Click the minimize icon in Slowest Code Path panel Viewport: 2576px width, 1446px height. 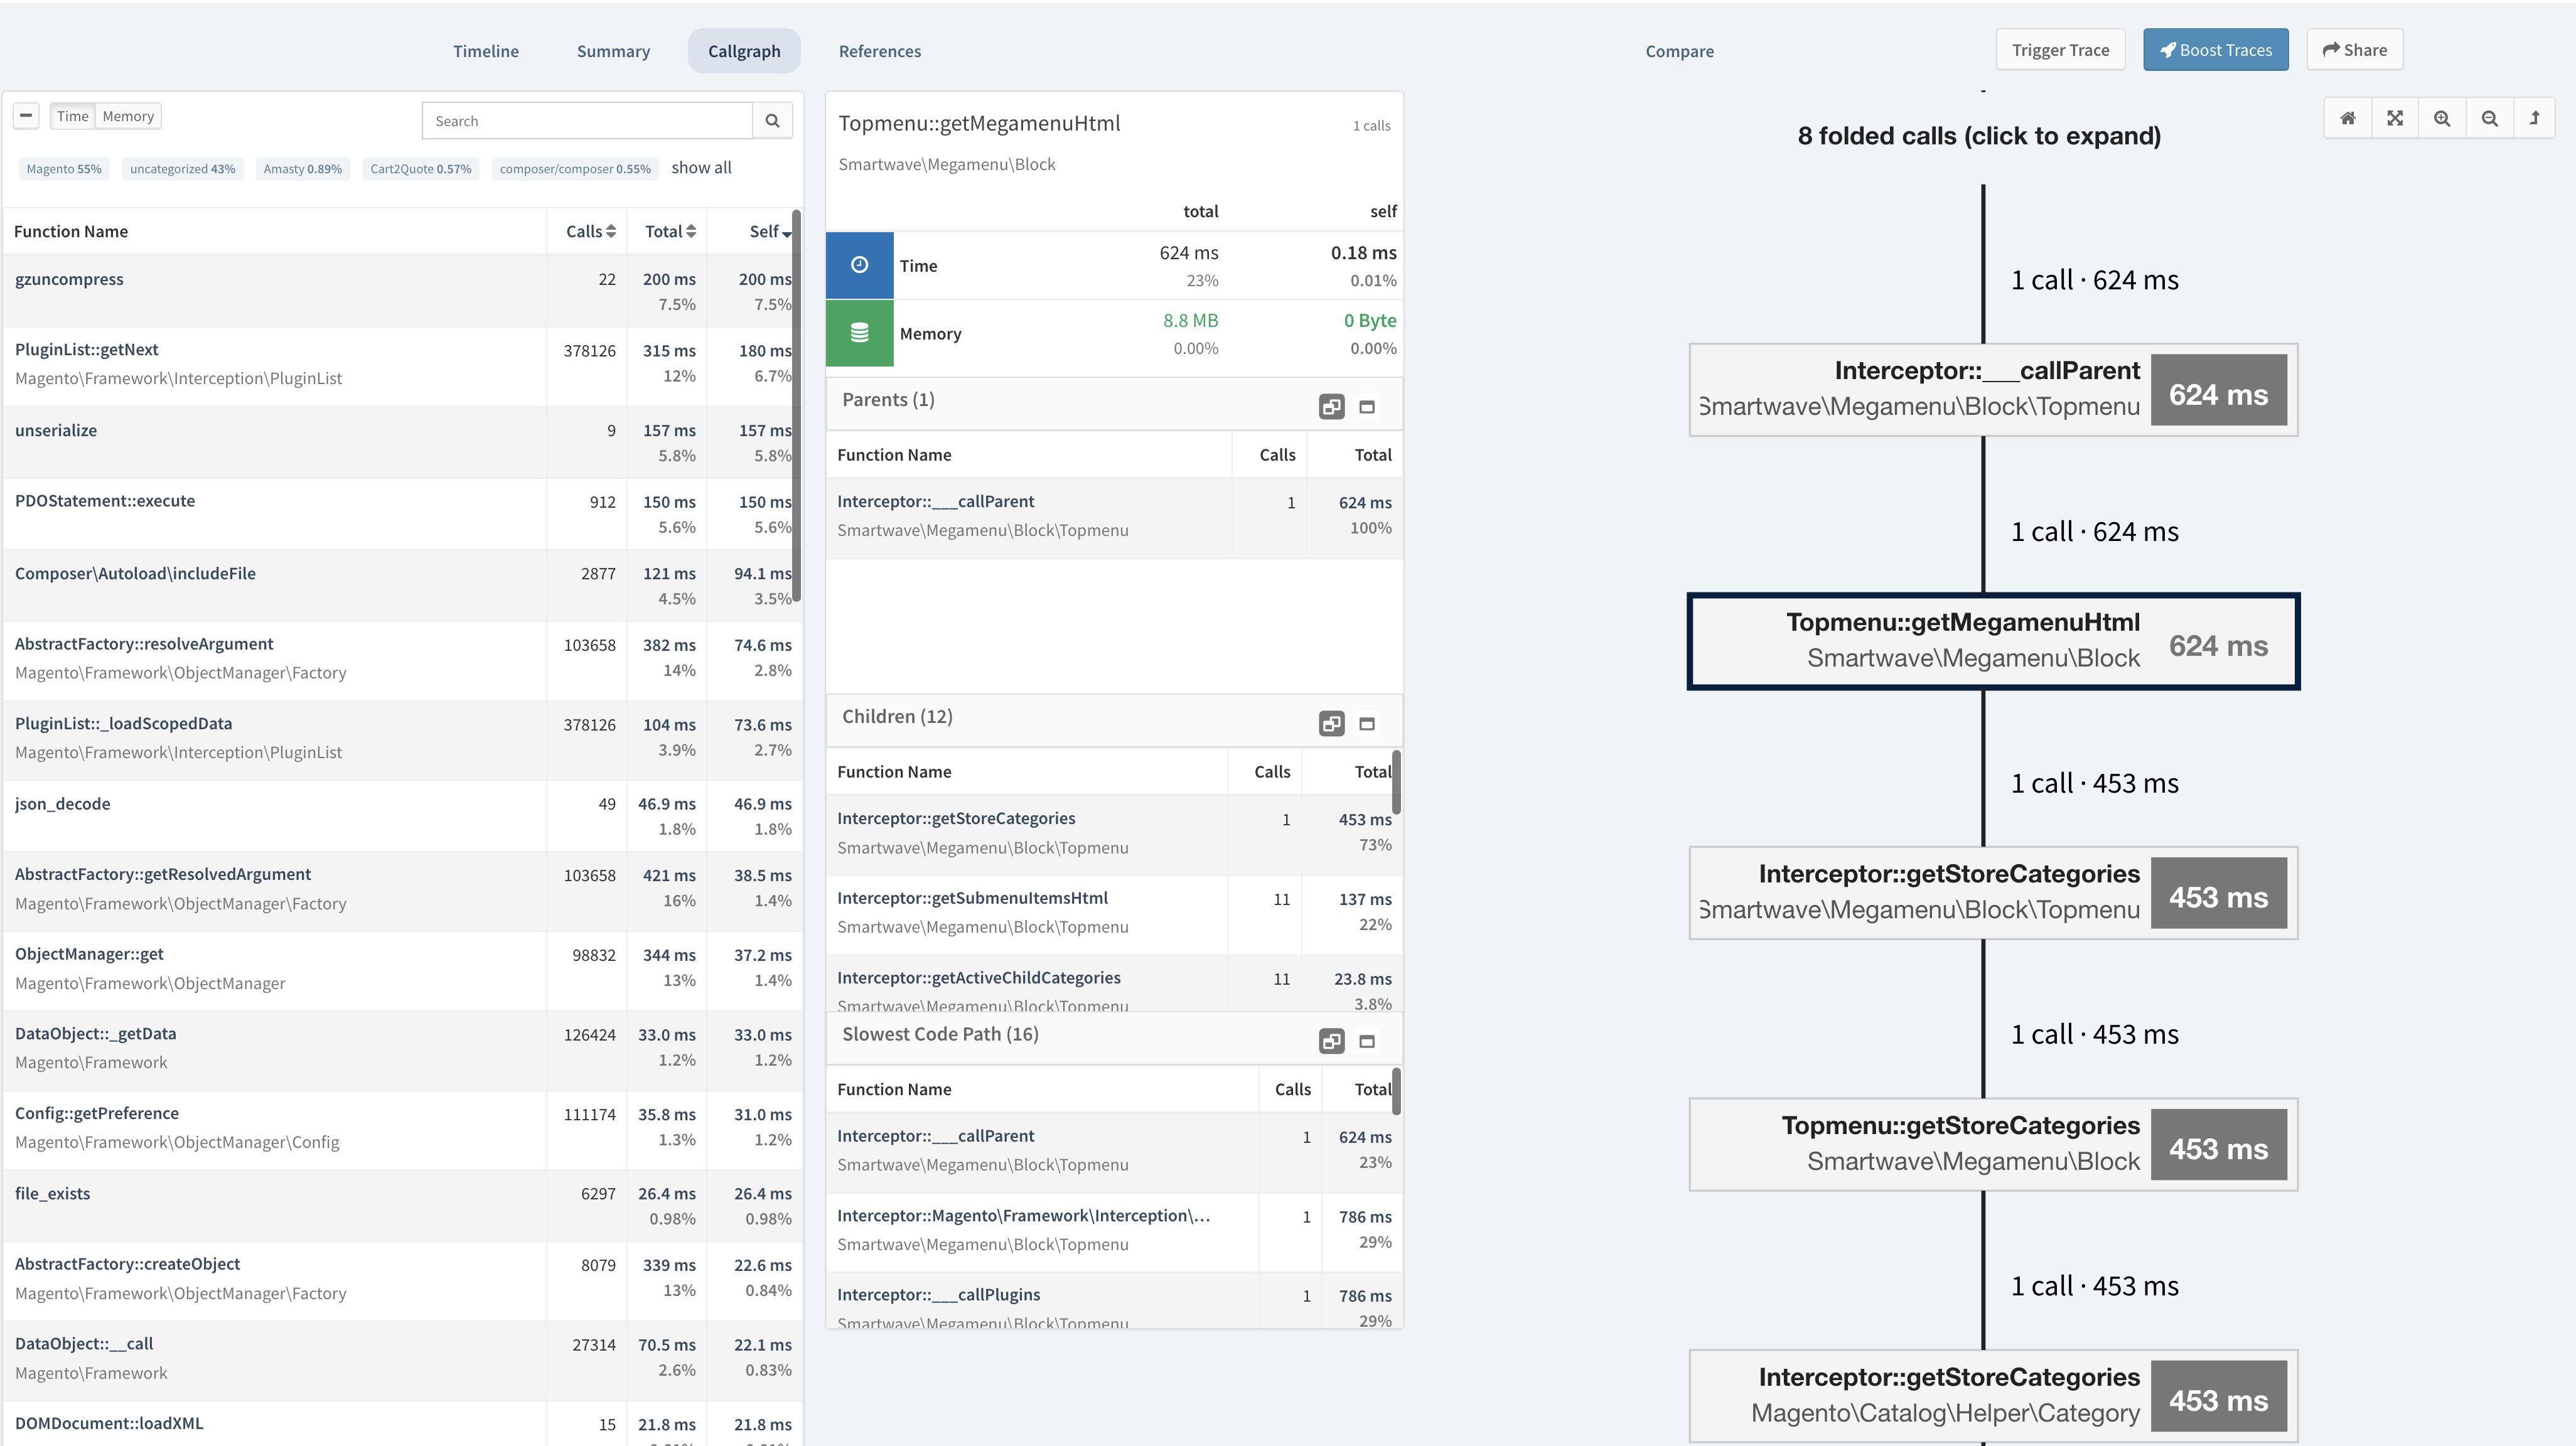[x=1367, y=1041]
